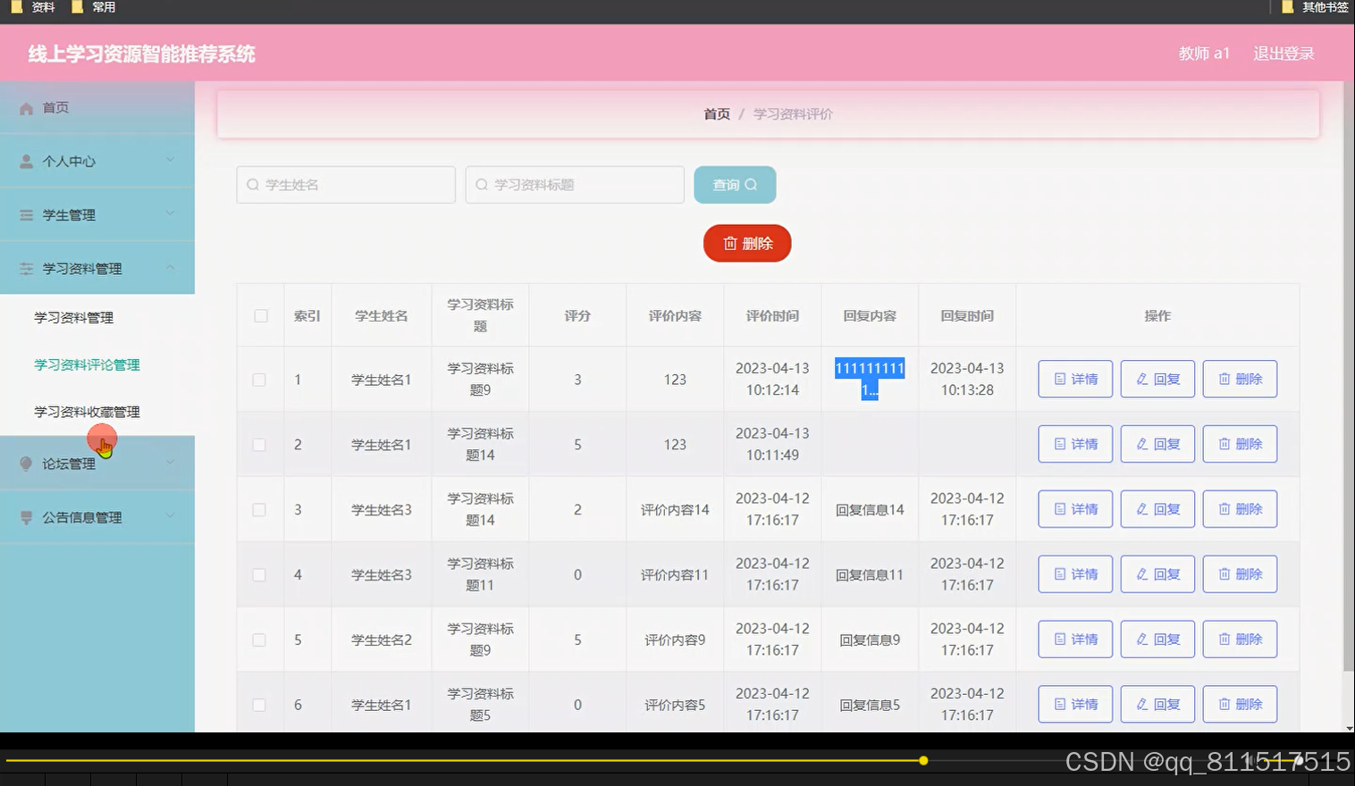Reply to row 2 via 回复
1355x786 pixels.
pos(1157,444)
